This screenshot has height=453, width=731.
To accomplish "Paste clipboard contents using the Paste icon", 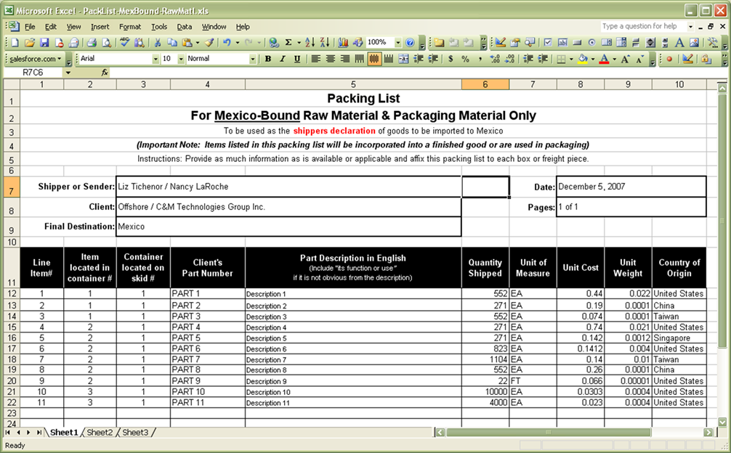I will (187, 43).
